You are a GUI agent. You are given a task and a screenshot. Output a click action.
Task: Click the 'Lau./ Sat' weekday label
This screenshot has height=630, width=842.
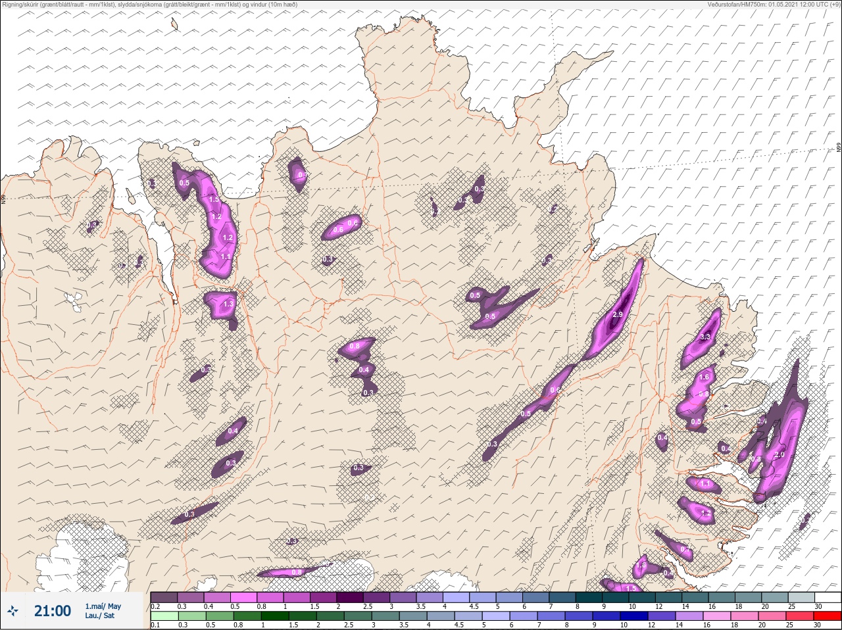[x=100, y=616]
